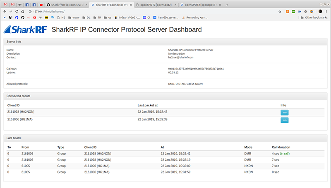Open the blue iD extension icon
This screenshot has width=331, height=188.
pyautogui.click(x=299, y=12)
